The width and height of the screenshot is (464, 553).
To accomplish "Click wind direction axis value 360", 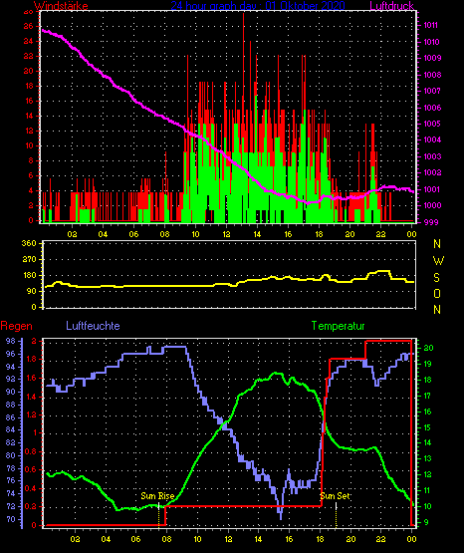I will pyautogui.click(x=29, y=243).
